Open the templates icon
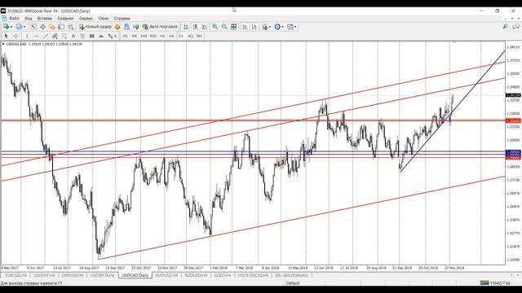The width and height of the screenshot is (522, 293). tap(290, 27)
